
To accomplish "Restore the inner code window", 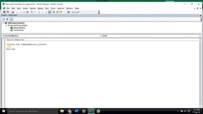I will coord(197,8).
